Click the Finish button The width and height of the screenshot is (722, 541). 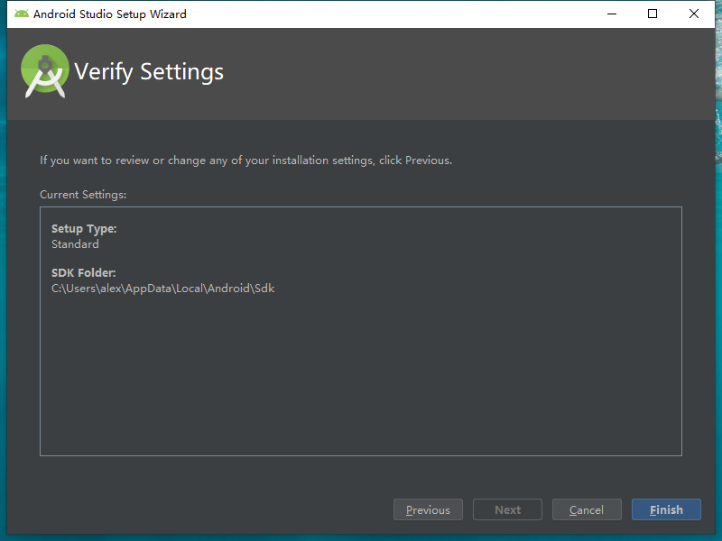tap(666, 509)
